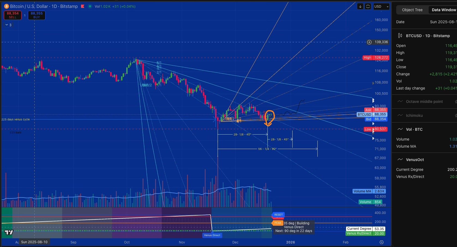Click the BTCUSD candlestick icon in Data Window

[400, 35]
